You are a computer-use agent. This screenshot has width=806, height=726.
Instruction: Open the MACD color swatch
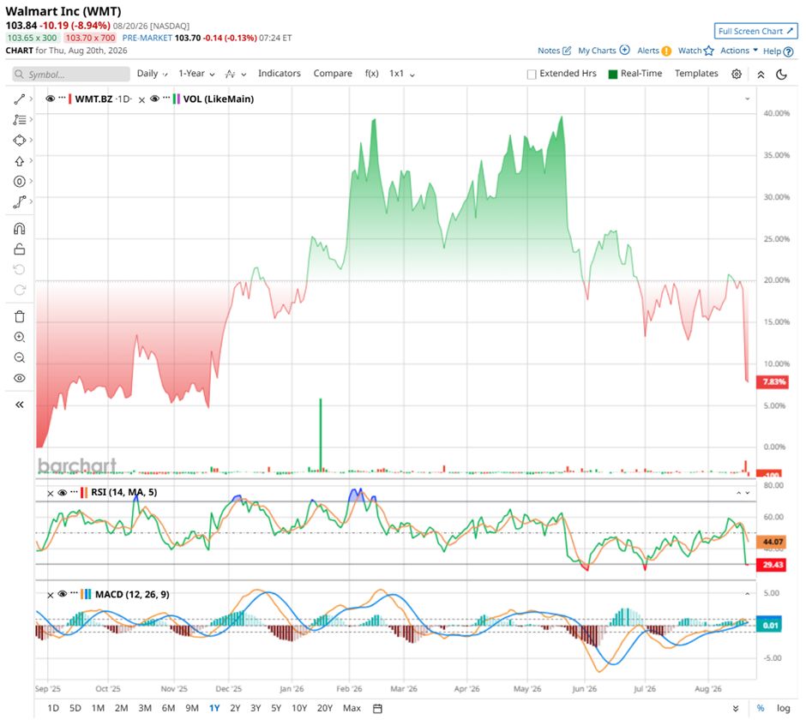pos(86,595)
